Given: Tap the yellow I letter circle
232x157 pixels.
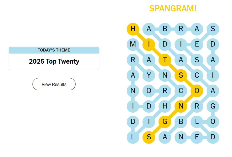Looking at the screenshot, I should (x=149, y=44).
